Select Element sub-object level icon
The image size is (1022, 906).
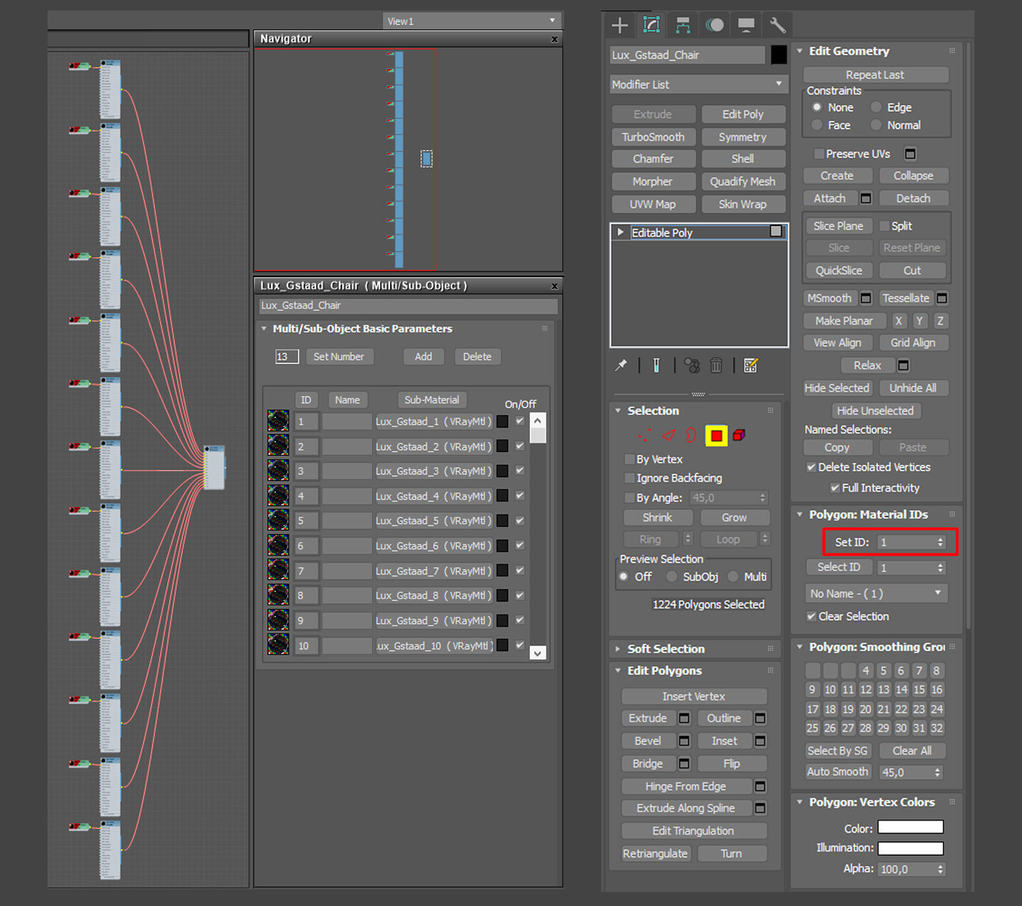[740, 436]
